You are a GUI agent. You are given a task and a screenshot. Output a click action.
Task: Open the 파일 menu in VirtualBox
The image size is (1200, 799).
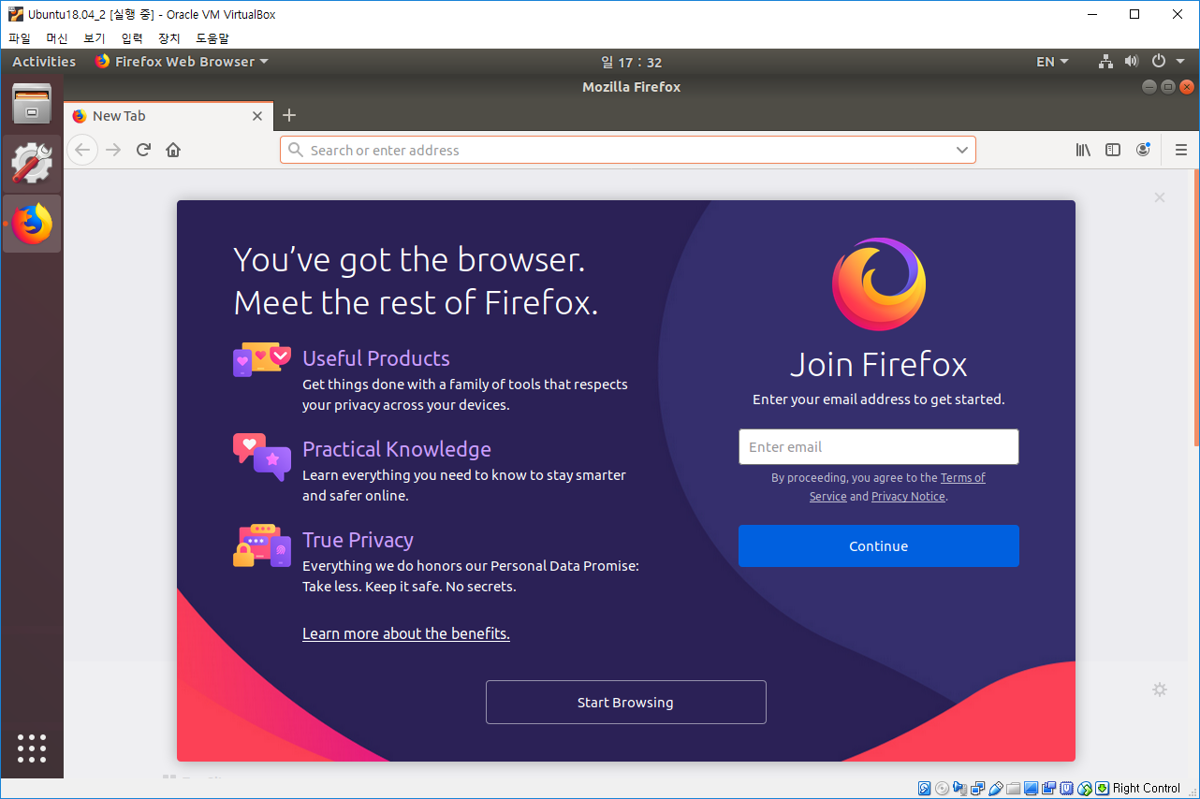20,38
